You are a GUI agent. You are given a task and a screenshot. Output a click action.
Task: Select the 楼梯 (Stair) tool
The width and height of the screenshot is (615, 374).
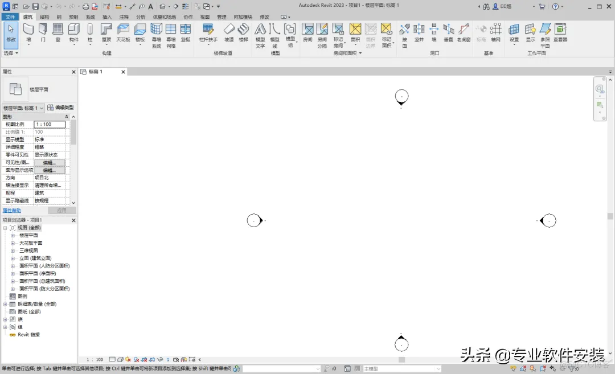244,32
